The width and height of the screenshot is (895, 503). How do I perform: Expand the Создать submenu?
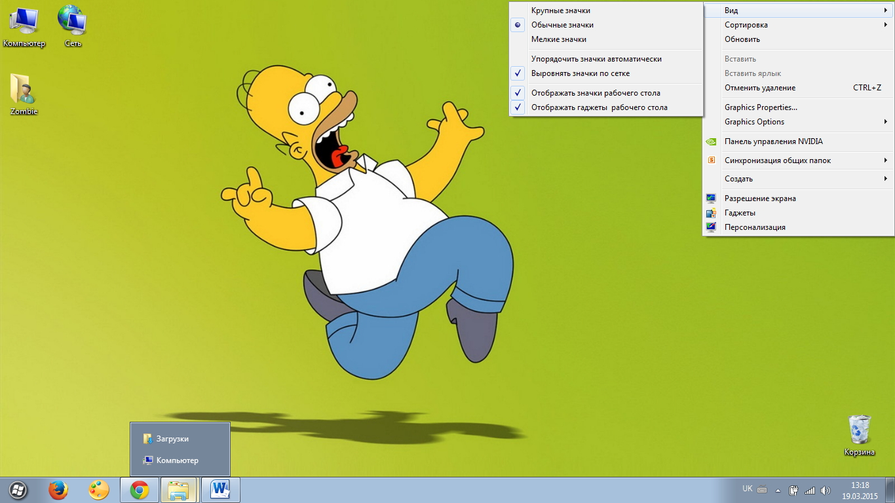click(798, 179)
